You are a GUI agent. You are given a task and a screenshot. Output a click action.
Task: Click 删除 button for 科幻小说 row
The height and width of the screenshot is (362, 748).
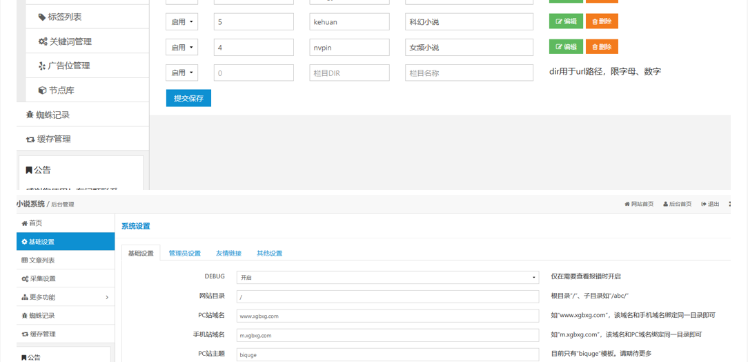[x=601, y=21]
